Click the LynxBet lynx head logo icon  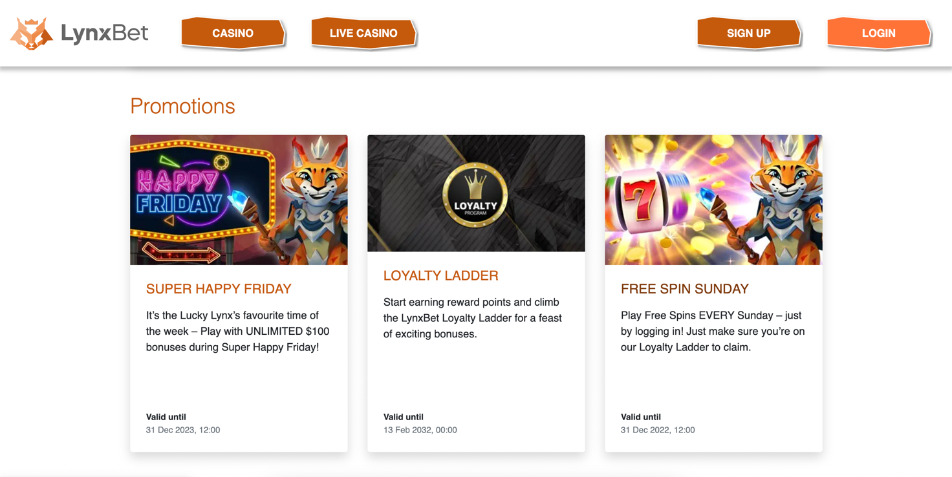click(x=32, y=34)
